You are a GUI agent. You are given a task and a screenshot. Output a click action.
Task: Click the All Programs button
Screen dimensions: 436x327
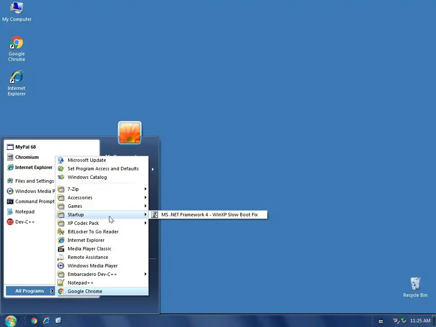pyautogui.click(x=30, y=291)
